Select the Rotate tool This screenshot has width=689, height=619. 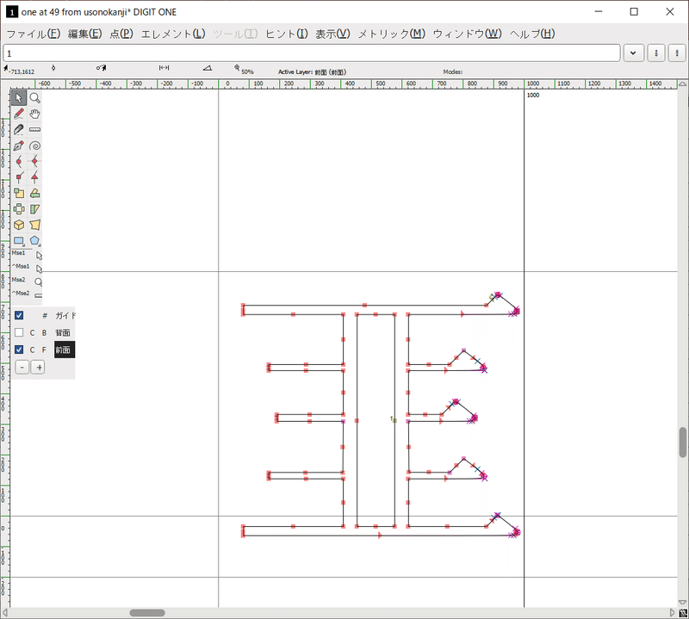pyautogui.click(x=34, y=193)
